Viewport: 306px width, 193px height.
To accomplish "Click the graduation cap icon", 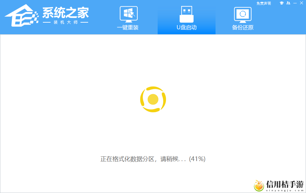I will (x=281, y=3).
